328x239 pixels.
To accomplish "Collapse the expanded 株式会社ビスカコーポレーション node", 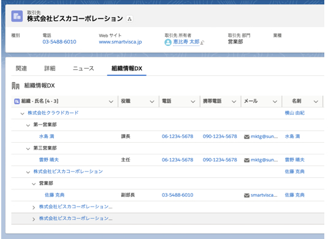I will pyautogui.click(x=28, y=172).
